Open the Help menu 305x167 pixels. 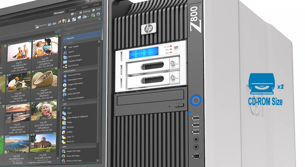point(97,9)
